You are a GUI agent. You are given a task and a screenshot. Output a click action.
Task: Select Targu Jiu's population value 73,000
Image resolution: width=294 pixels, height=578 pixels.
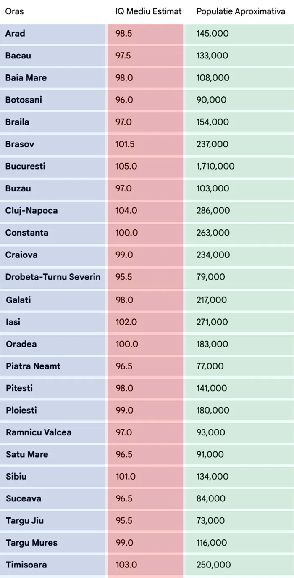point(210,520)
